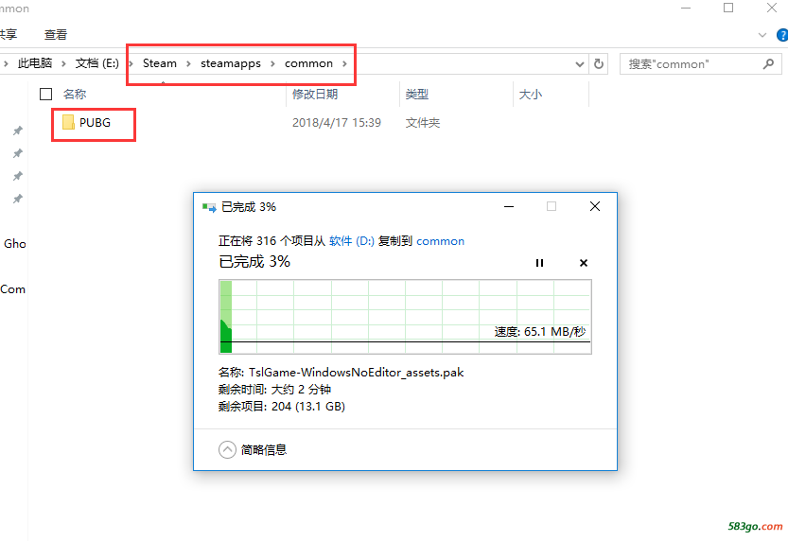Image resolution: width=788 pixels, height=541 pixels.
Task: Select the Gho item in sidebar
Action: (x=14, y=244)
